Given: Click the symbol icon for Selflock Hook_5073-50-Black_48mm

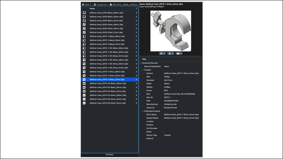Looking at the screenshot, I should point(84,84).
